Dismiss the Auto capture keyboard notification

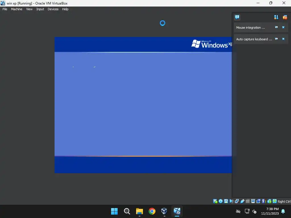click(283, 39)
